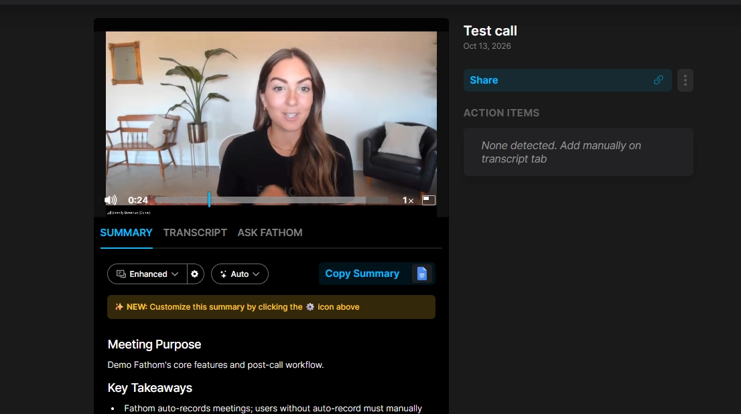
Task: Switch to the Summary tab
Action: point(126,233)
